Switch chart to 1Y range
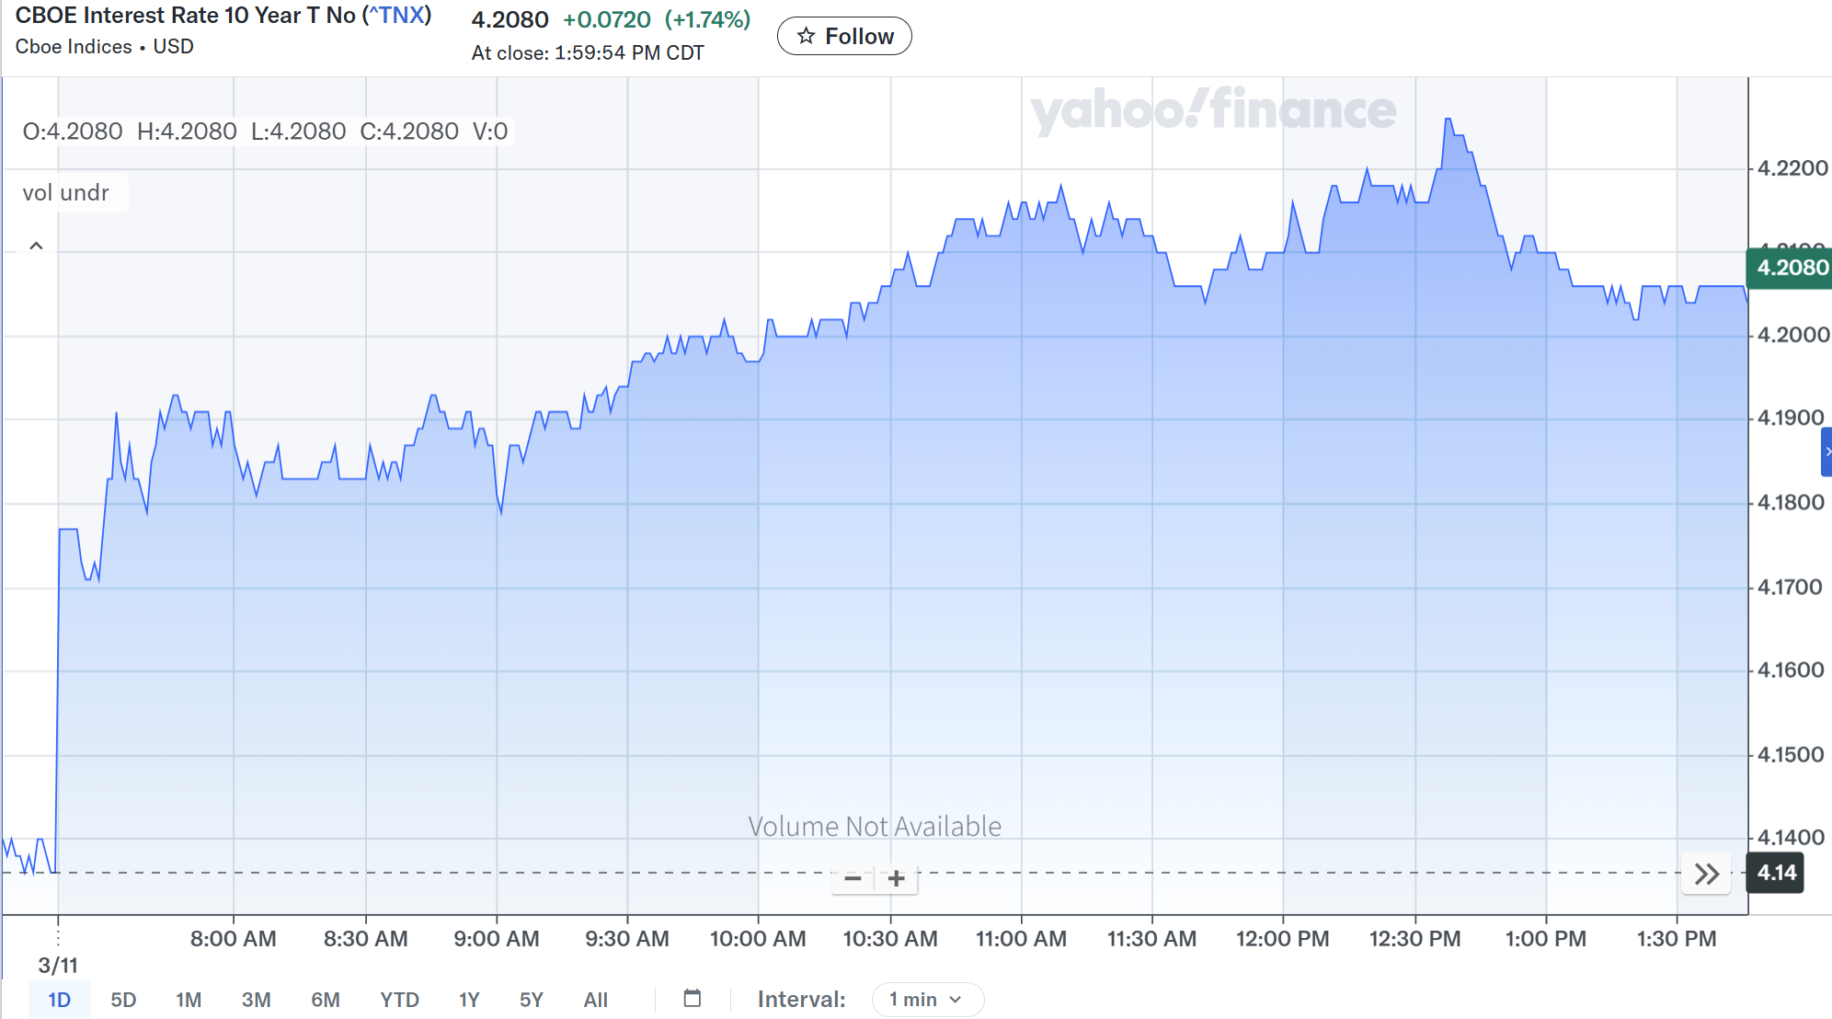 point(469,1000)
